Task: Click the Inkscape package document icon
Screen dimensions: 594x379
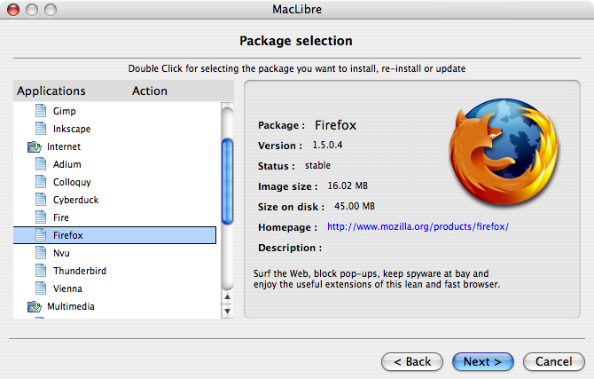Action: click(40, 129)
